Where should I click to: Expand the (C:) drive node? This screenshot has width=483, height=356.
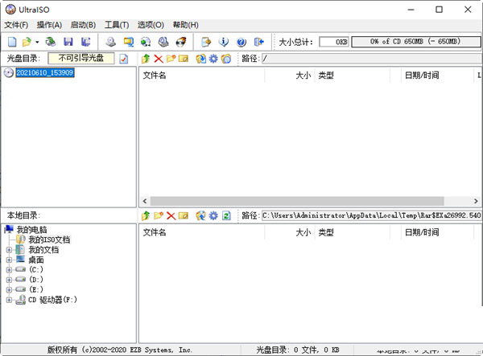click(x=9, y=269)
